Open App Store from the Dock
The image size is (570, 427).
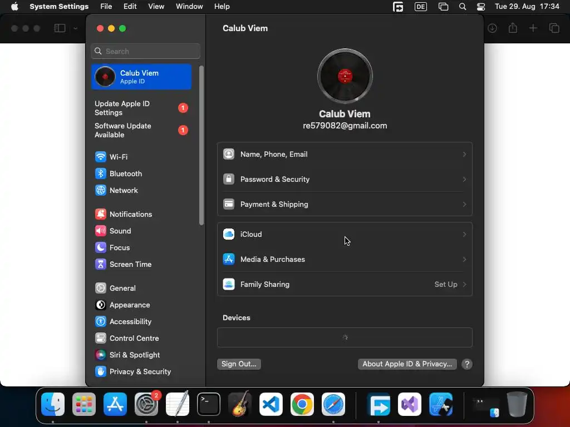(x=115, y=404)
